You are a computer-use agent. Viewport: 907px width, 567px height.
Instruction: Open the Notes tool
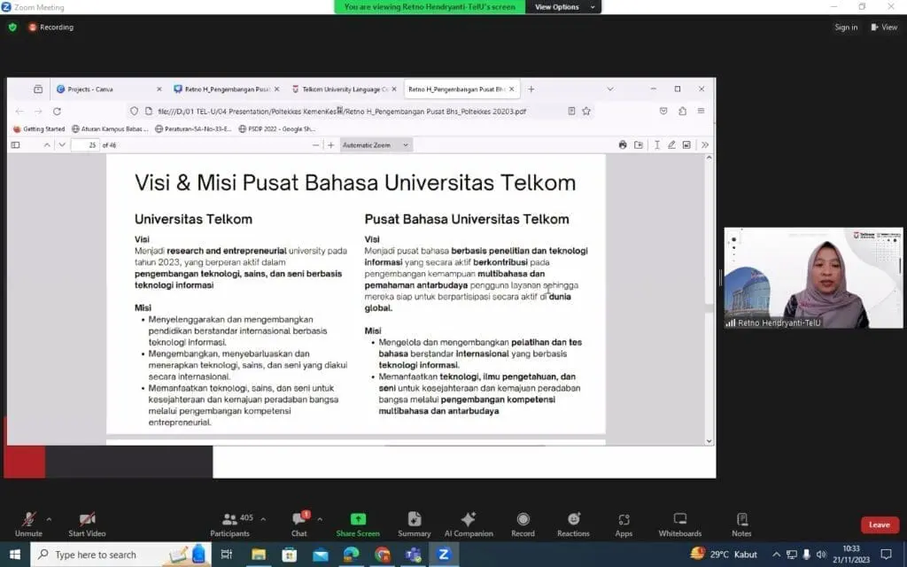pyautogui.click(x=741, y=523)
